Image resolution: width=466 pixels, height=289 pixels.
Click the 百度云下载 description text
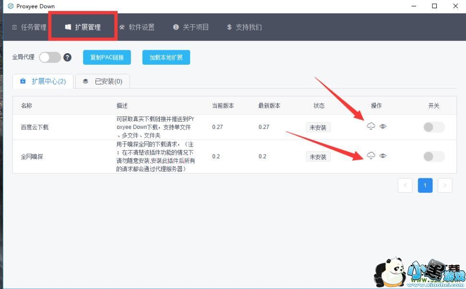155,127
